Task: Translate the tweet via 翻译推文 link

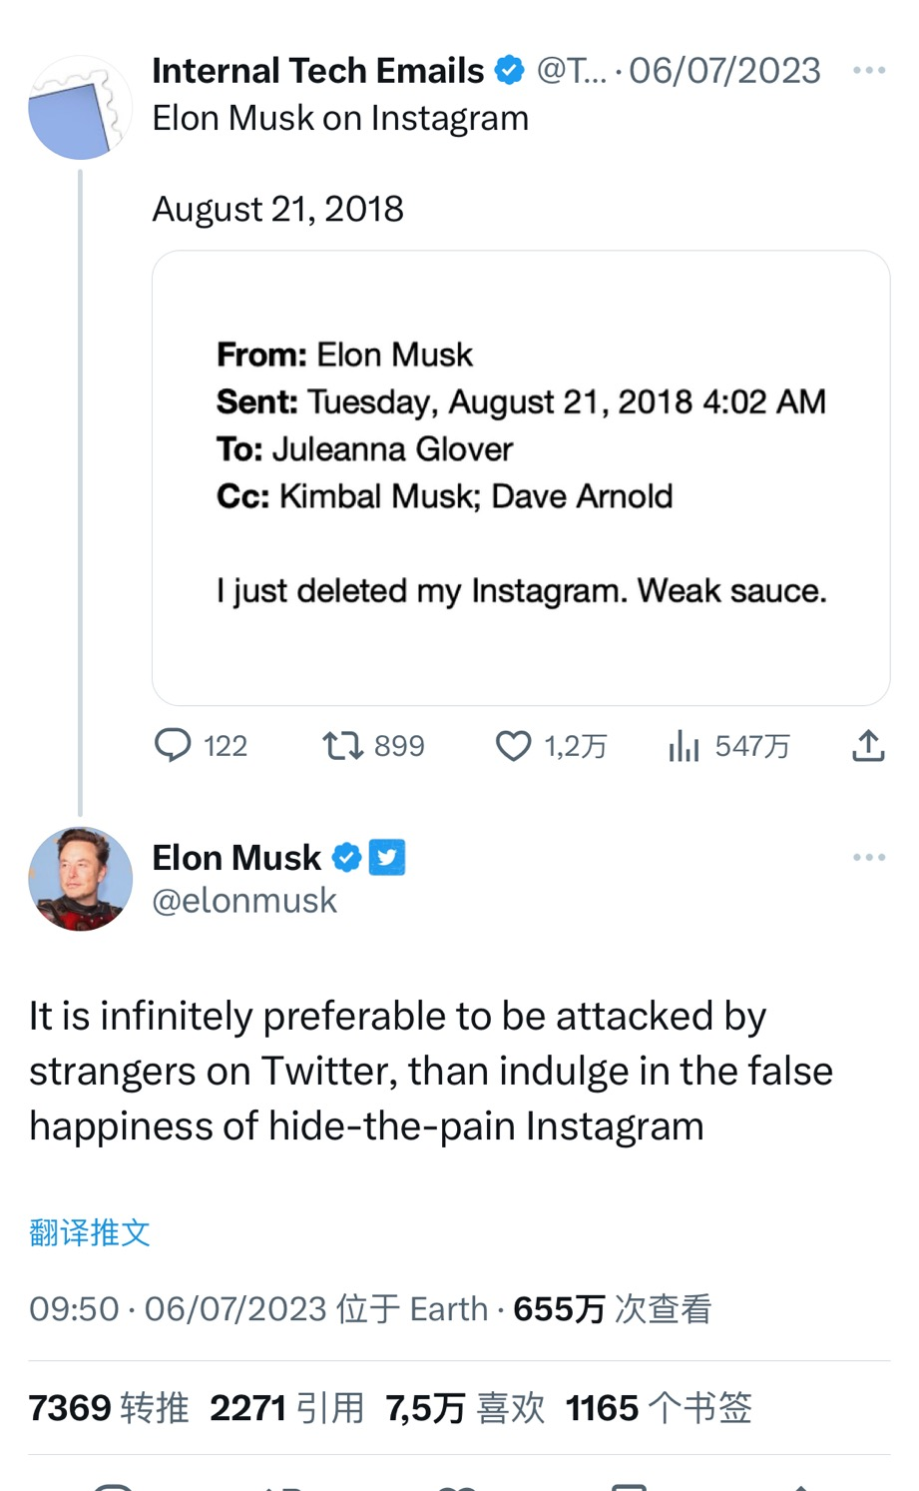Action: coord(90,1232)
